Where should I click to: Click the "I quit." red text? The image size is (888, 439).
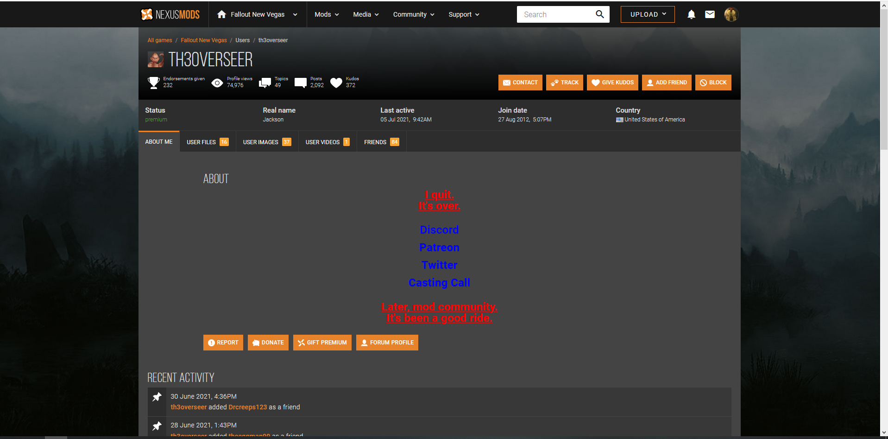click(439, 195)
